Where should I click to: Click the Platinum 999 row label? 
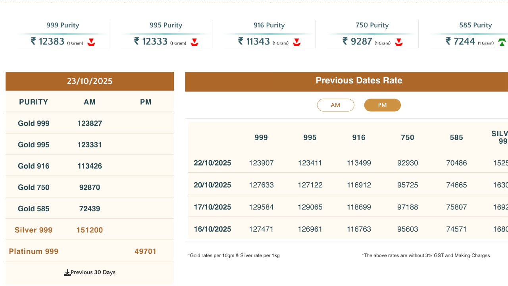tap(34, 251)
